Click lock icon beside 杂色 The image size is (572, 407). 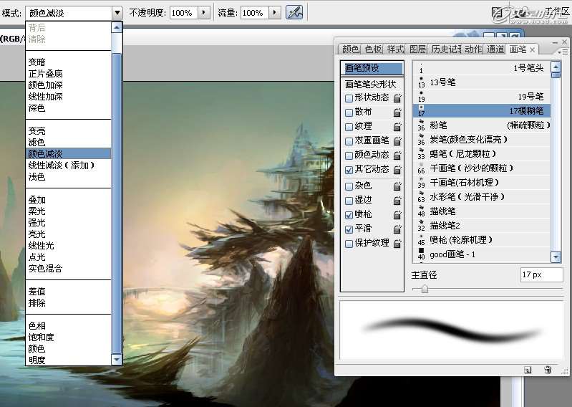(397, 186)
